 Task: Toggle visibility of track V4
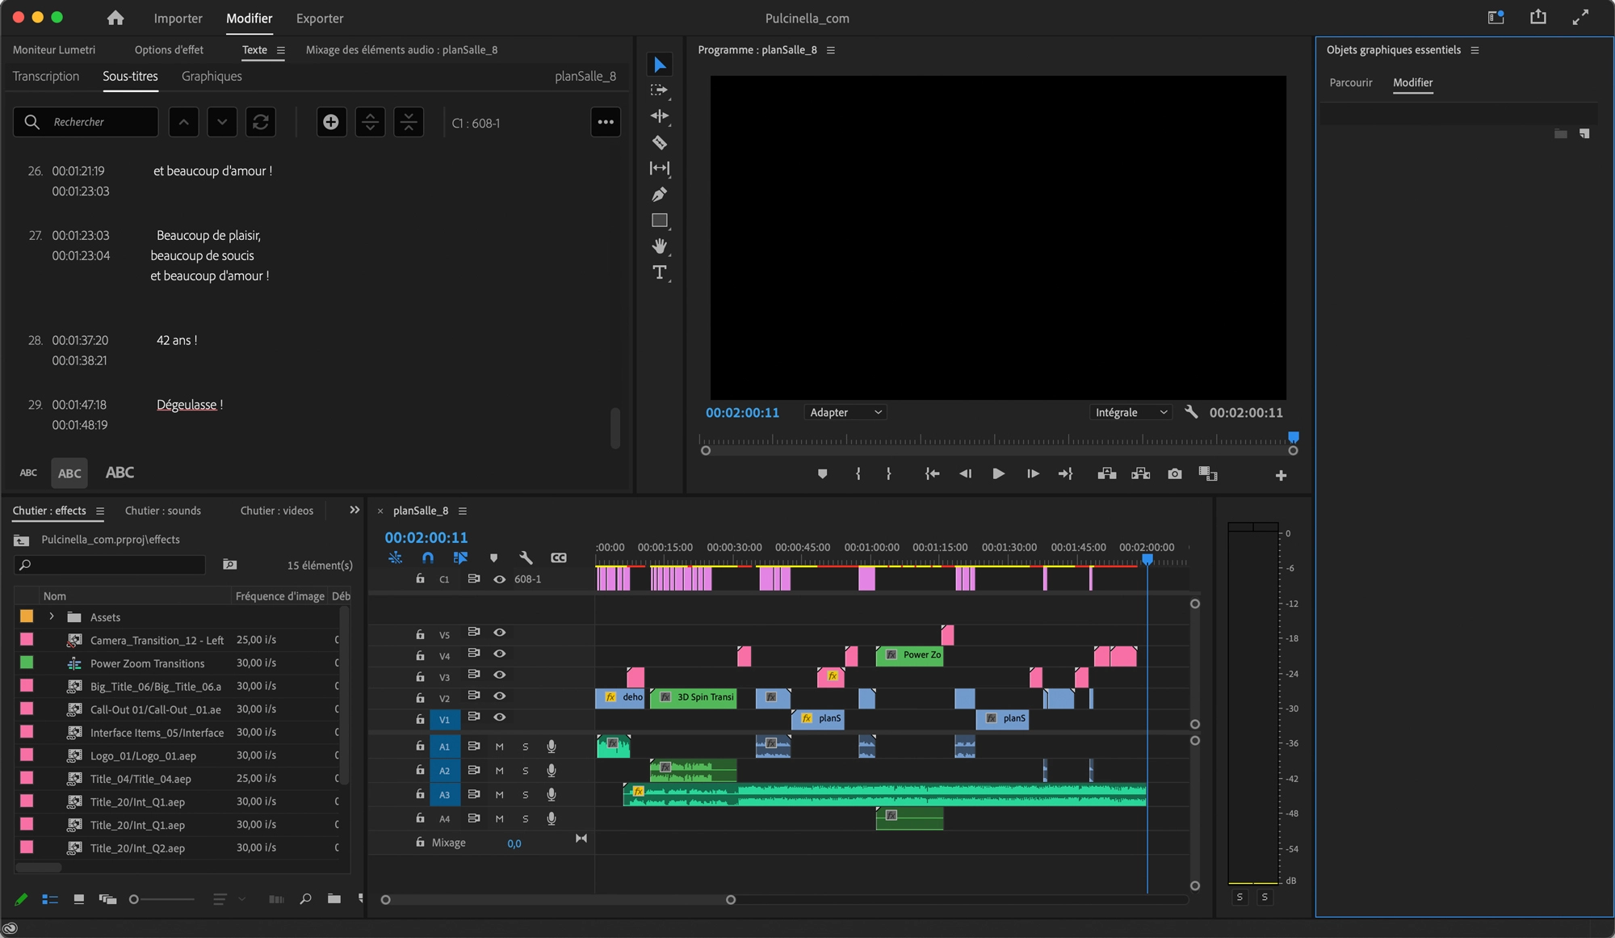click(x=499, y=654)
